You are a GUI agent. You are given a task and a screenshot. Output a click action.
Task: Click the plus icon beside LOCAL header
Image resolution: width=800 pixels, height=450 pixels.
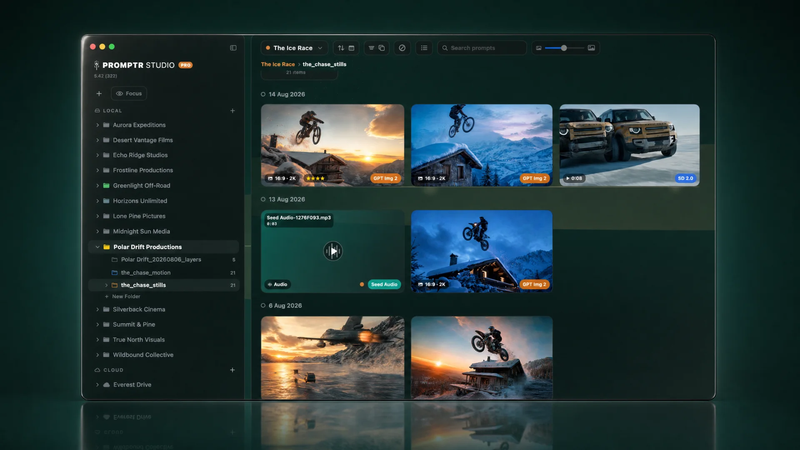(x=232, y=111)
